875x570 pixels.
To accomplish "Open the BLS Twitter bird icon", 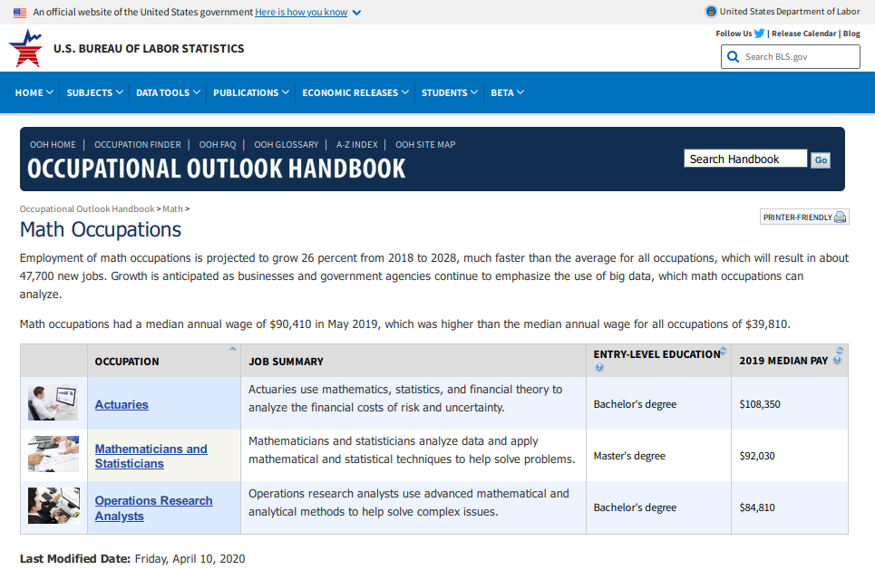I will coord(760,34).
